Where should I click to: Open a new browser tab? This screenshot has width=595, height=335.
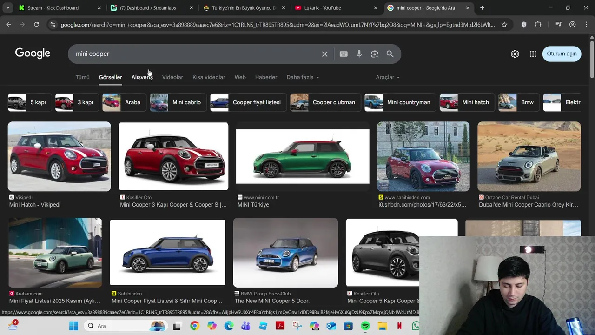pyautogui.click(x=482, y=8)
